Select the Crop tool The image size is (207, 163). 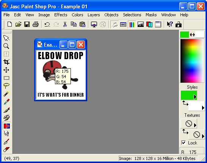point(6,62)
